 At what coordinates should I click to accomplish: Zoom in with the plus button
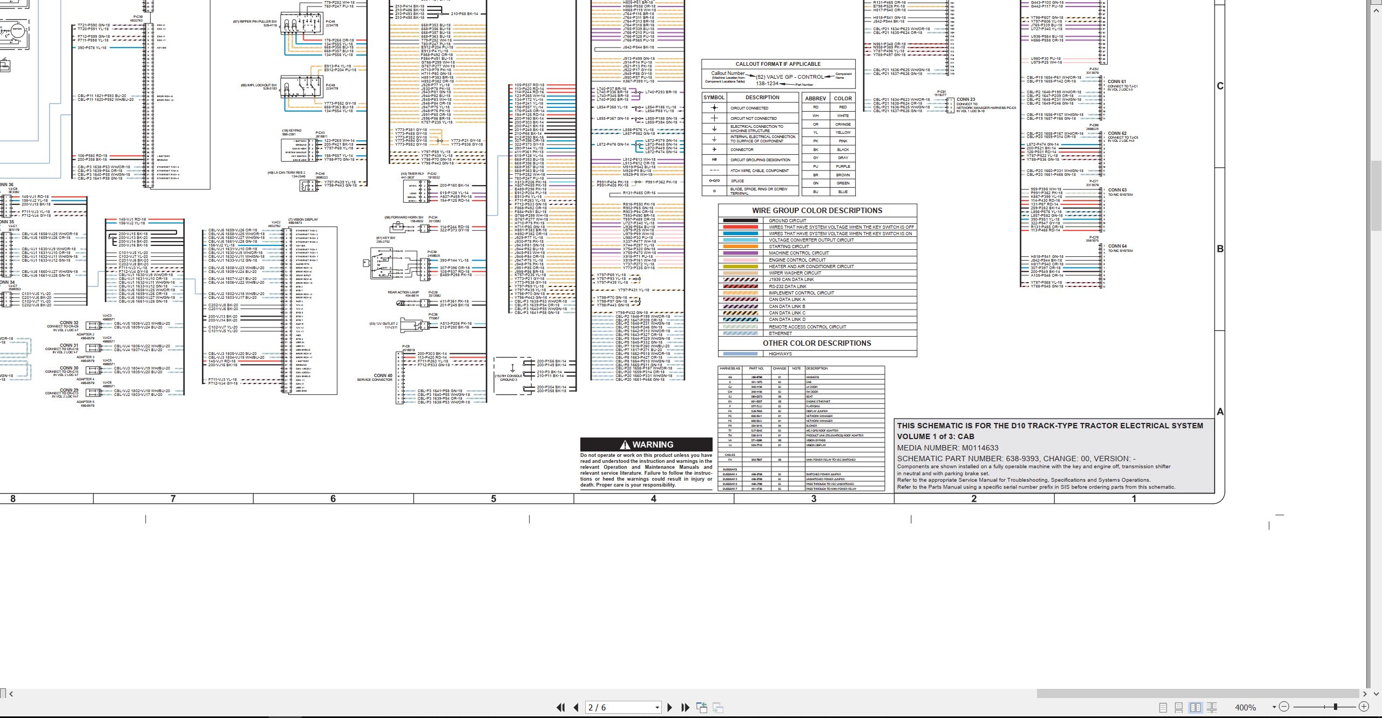pyautogui.click(x=1364, y=707)
